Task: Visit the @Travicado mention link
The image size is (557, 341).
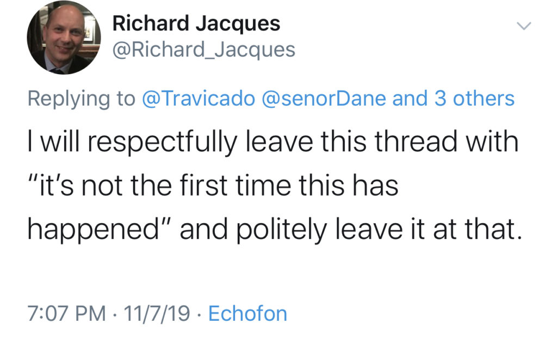Action: (199, 99)
